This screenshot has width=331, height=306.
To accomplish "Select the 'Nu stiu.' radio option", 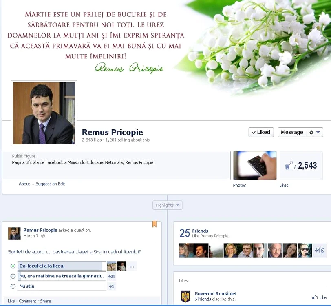I will [x=13, y=286].
